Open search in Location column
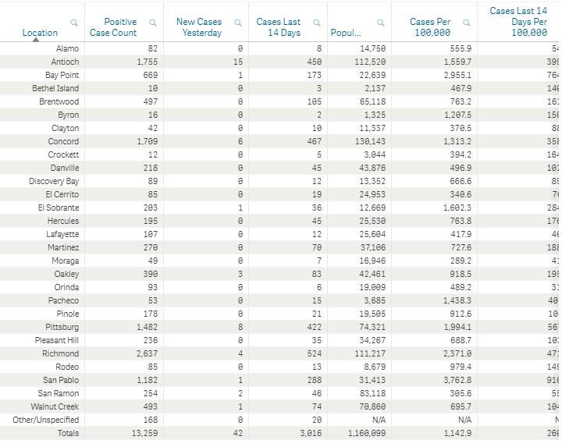The width and height of the screenshot is (569, 447). (74, 23)
